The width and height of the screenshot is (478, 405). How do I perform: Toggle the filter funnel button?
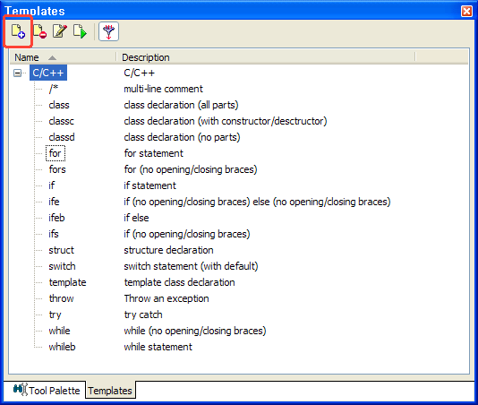click(109, 31)
